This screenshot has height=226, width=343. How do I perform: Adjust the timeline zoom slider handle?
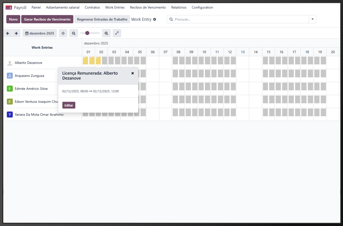tap(87, 33)
